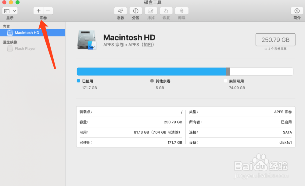Click the Macintosh HD title heading
305x186 pixels.
[x=129, y=37]
